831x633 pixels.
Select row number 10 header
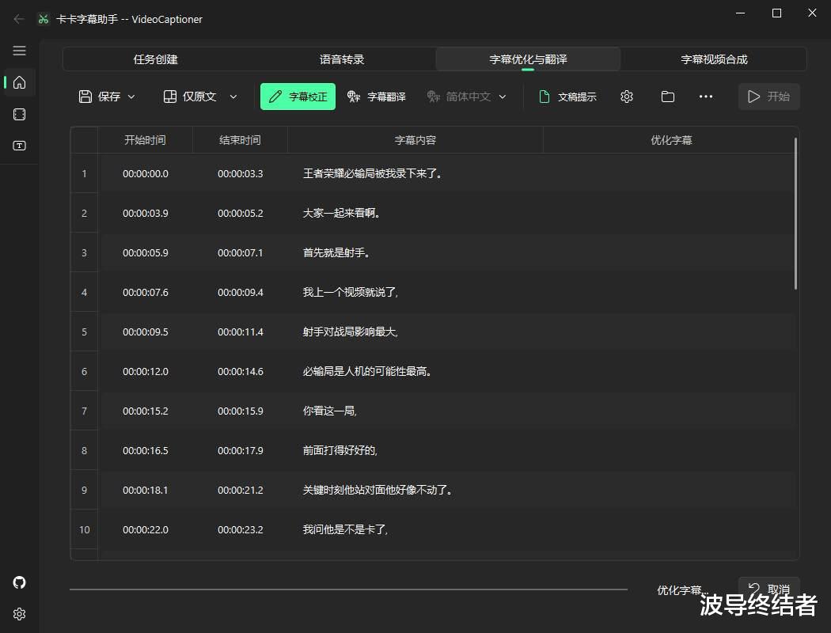click(84, 529)
